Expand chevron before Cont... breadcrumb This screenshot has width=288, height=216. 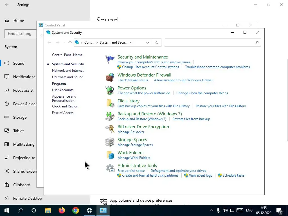click(x=82, y=43)
